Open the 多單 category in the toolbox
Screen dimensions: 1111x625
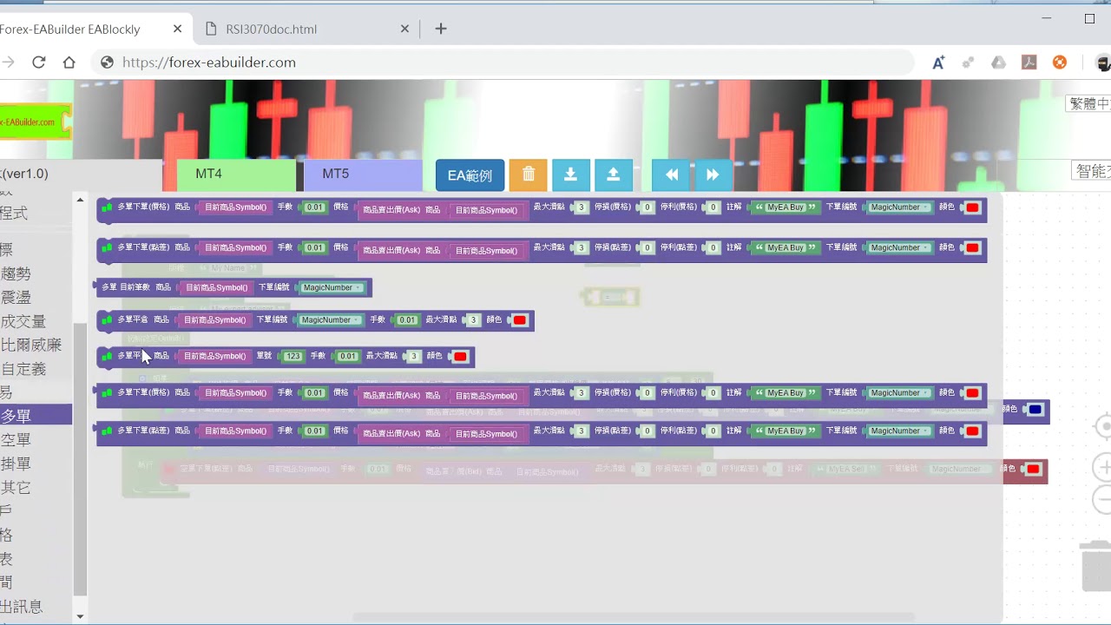coord(36,416)
